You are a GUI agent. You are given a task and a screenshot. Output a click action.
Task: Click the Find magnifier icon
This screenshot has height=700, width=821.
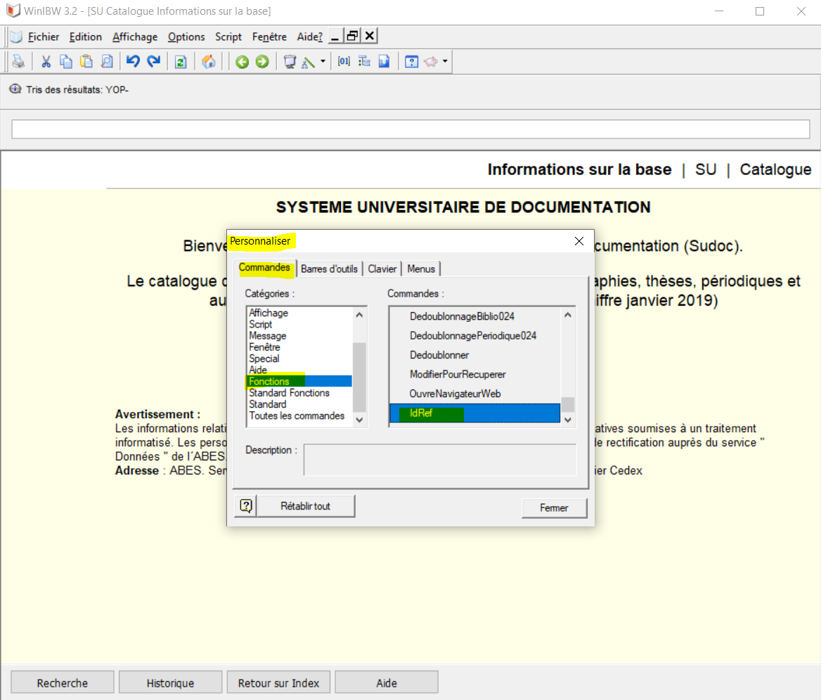pyautogui.click(x=107, y=62)
